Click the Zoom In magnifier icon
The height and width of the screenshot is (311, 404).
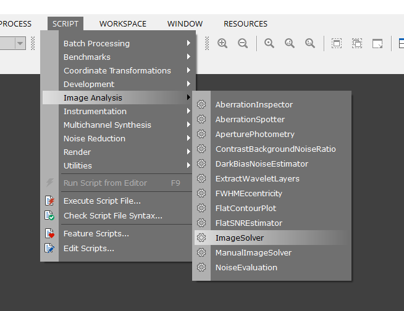point(222,43)
